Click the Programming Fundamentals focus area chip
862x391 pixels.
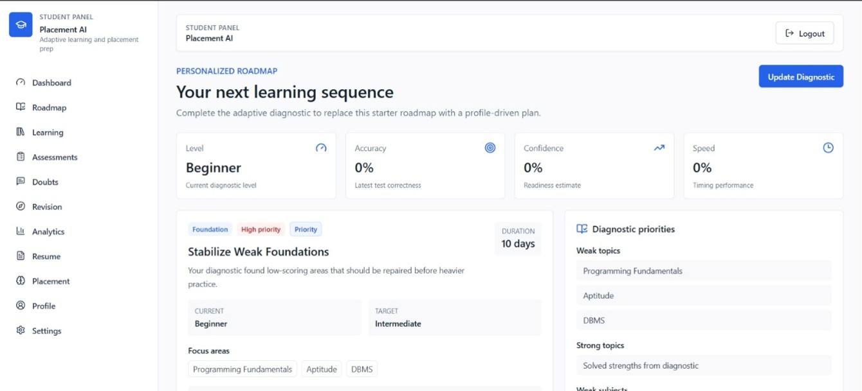(x=243, y=369)
